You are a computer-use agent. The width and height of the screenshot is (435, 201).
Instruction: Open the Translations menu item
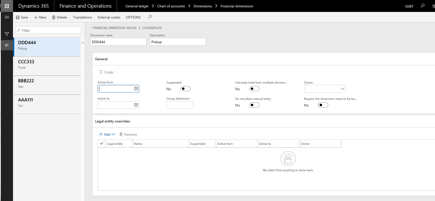point(82,17)
